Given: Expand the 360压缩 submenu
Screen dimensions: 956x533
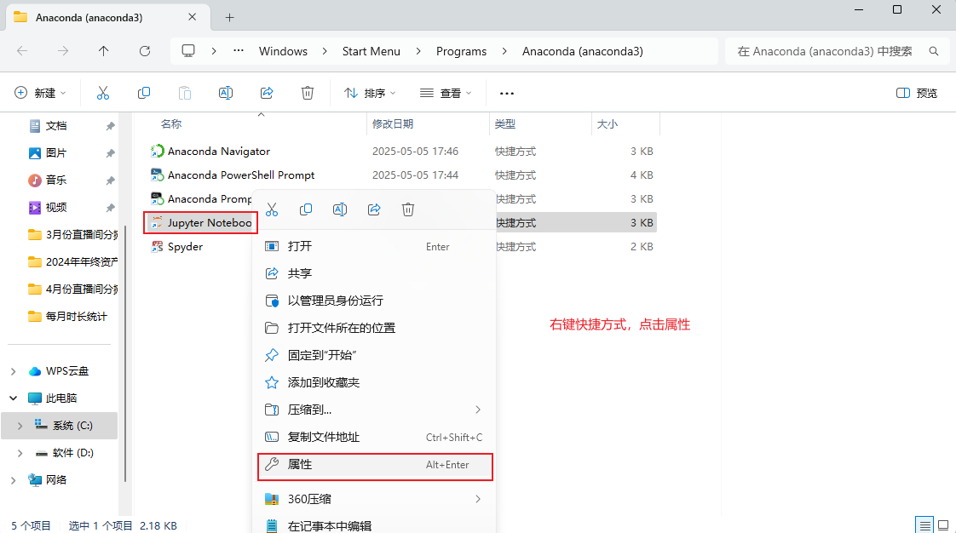Looking at the screenshot, I should [477, 499].
